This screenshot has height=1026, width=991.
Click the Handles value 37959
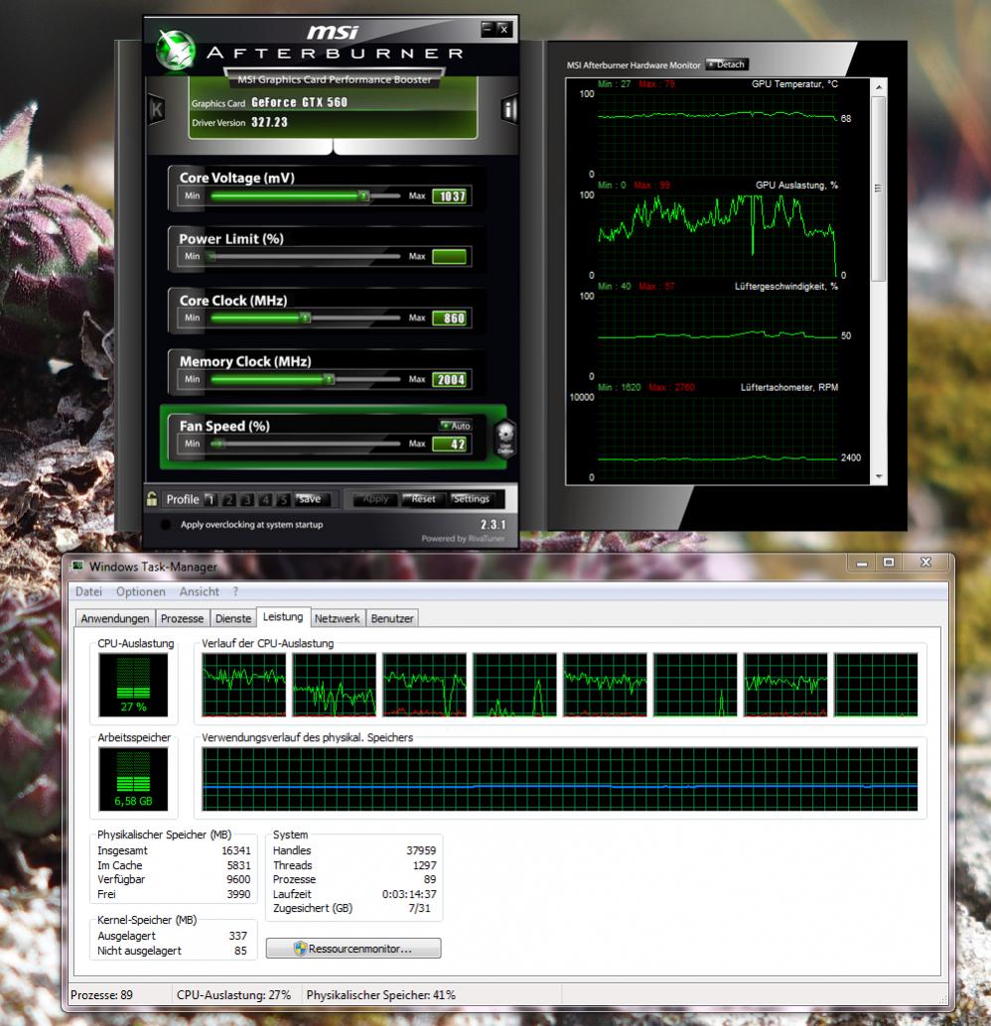point(420,850)
